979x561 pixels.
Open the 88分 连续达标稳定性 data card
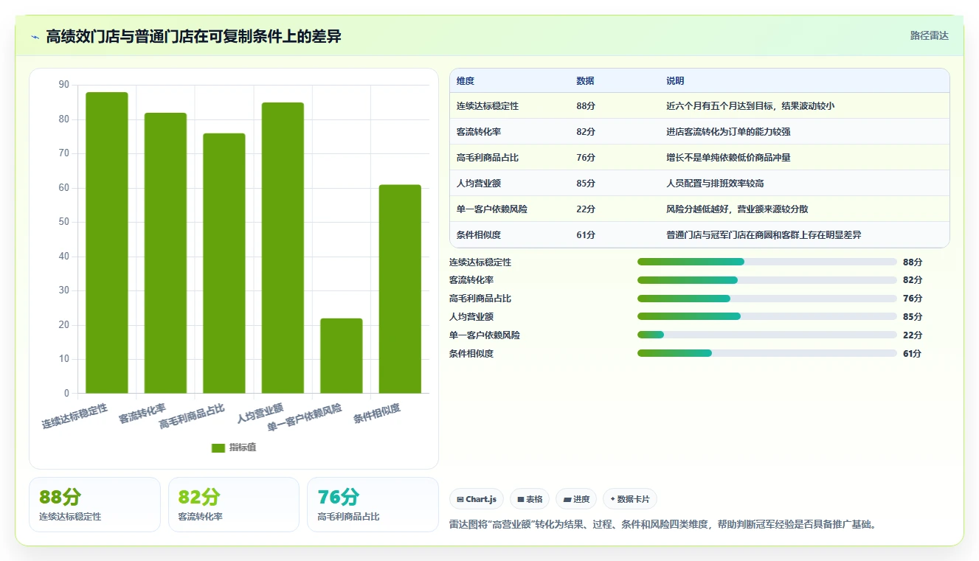(x=94, y=504)
